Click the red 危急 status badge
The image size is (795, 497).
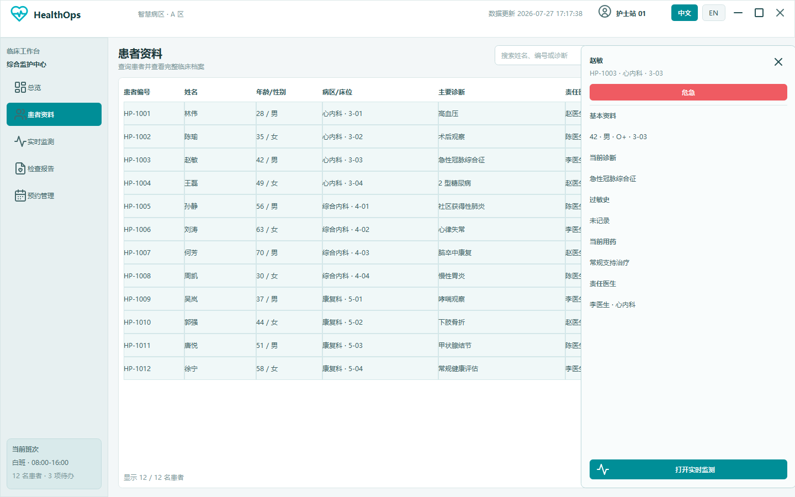688,92
